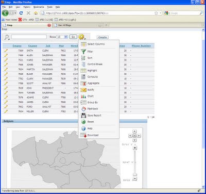Choose the Aggregate sigma icon
Image resolution: width=206 pixels, height=194 pixels.
(x=83, y=83)
